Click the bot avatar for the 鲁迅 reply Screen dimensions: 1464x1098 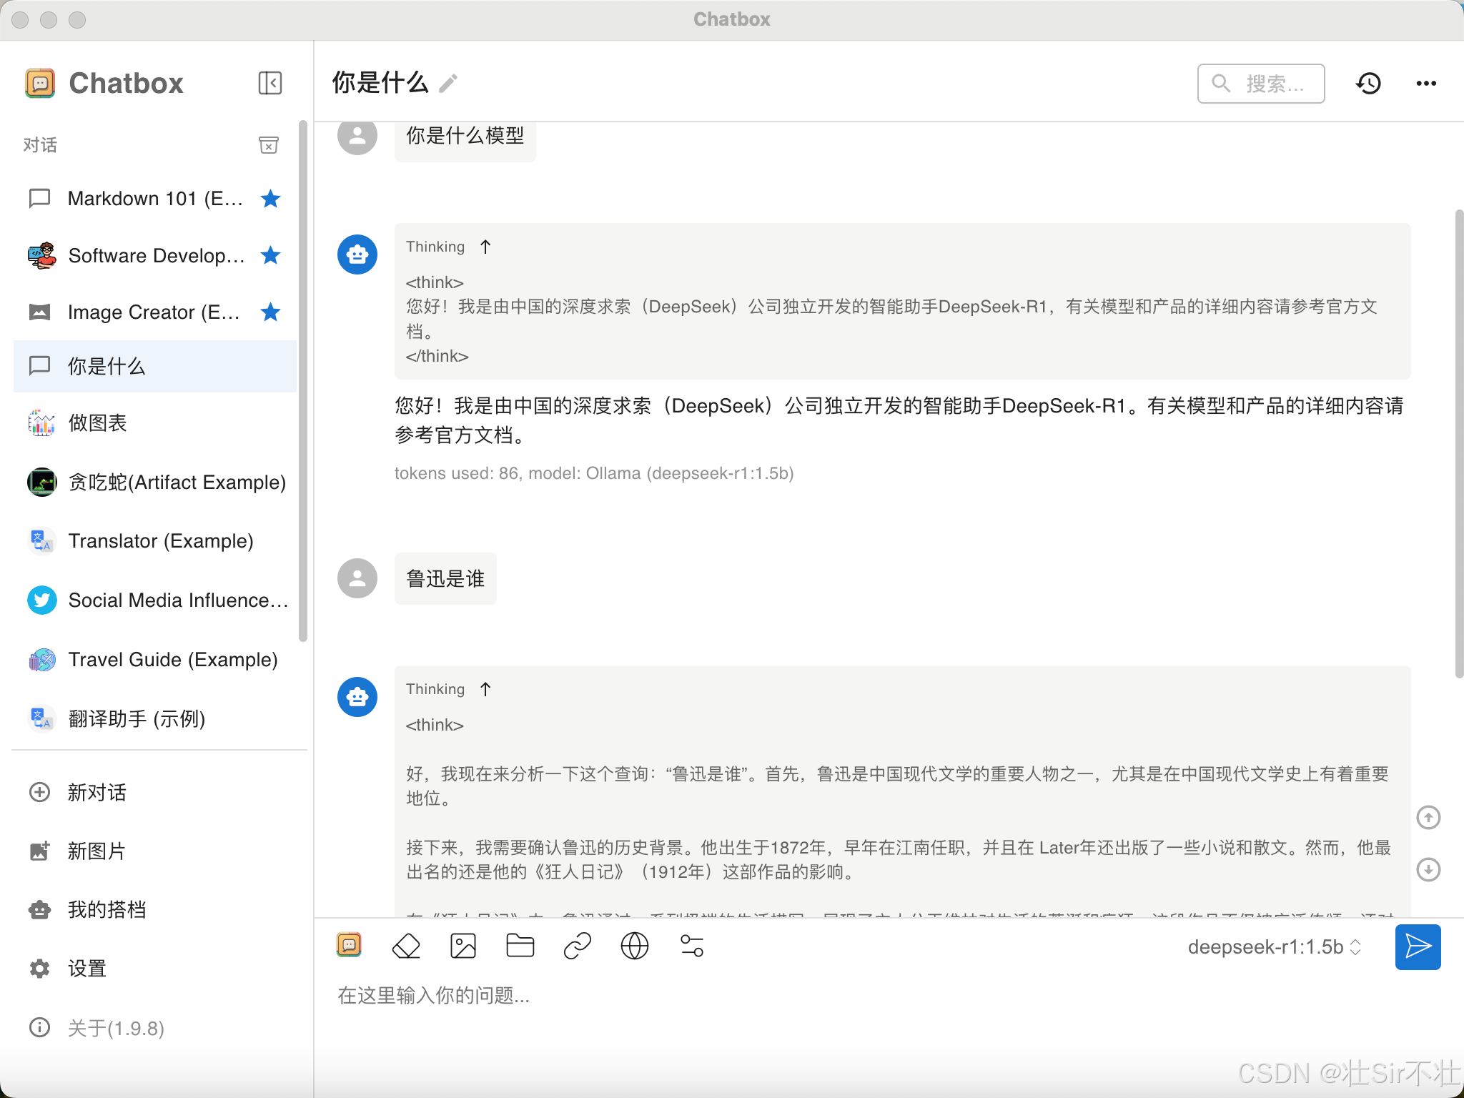357,697
